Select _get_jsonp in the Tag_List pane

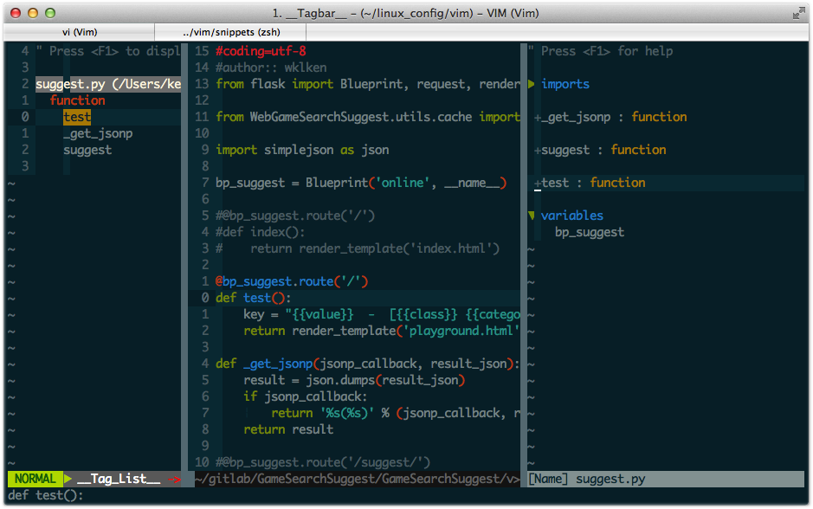click(98, 133)
